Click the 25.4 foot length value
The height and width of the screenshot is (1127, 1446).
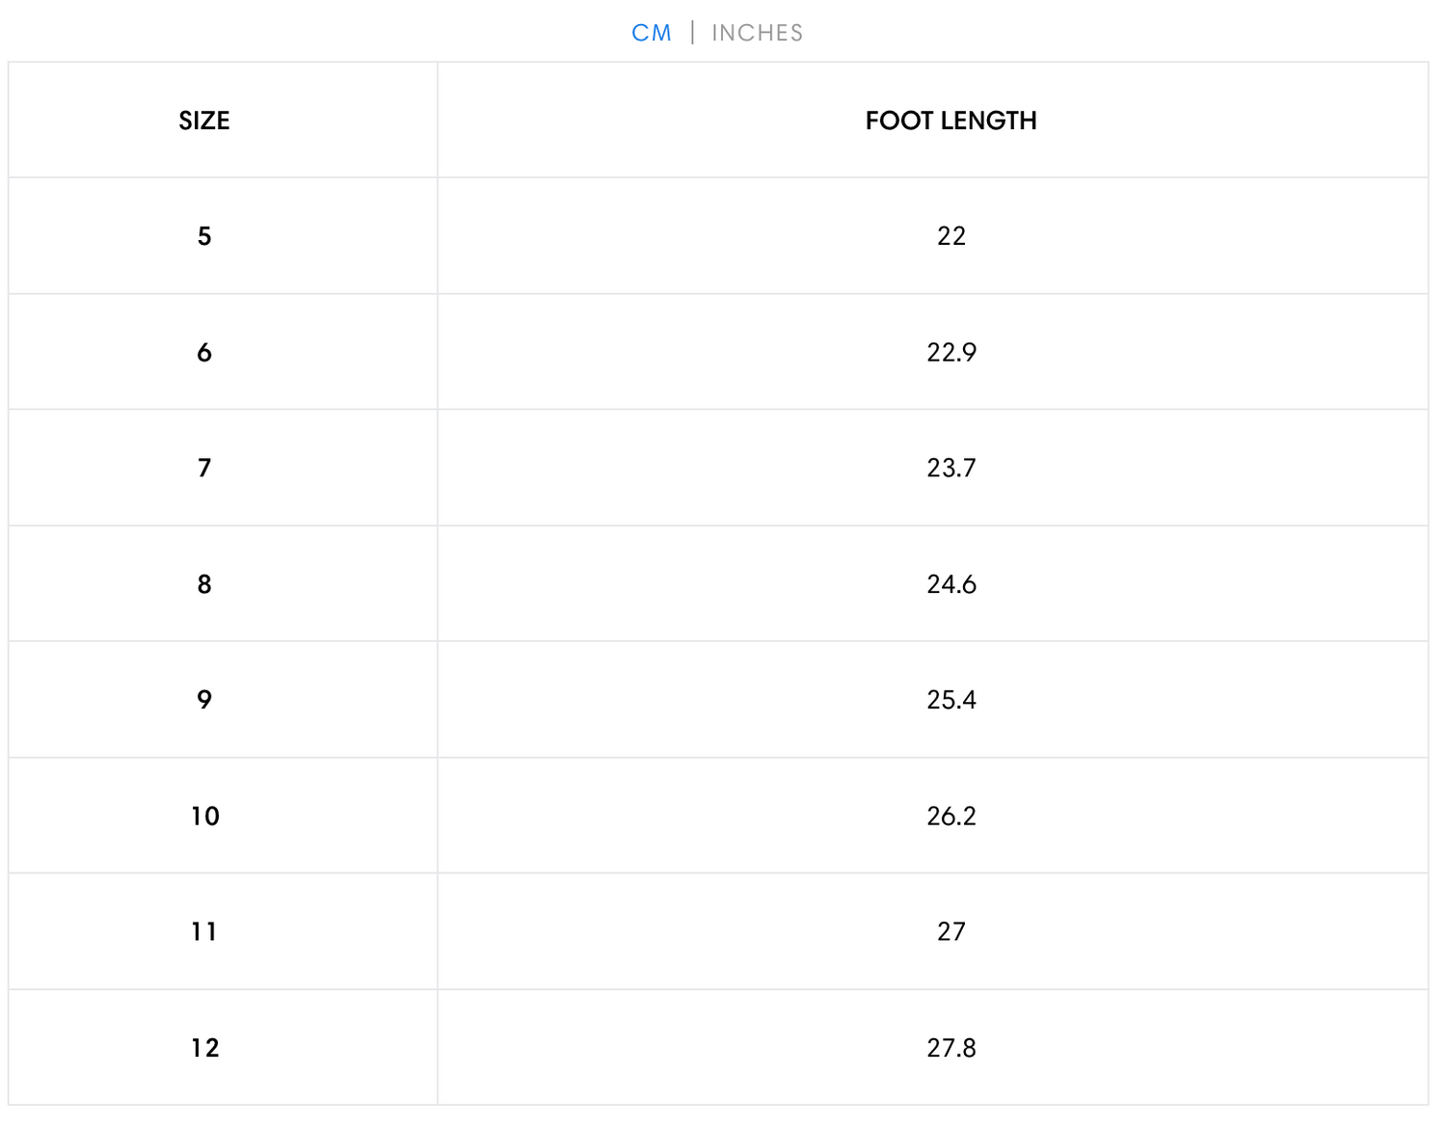click(951, 700)
